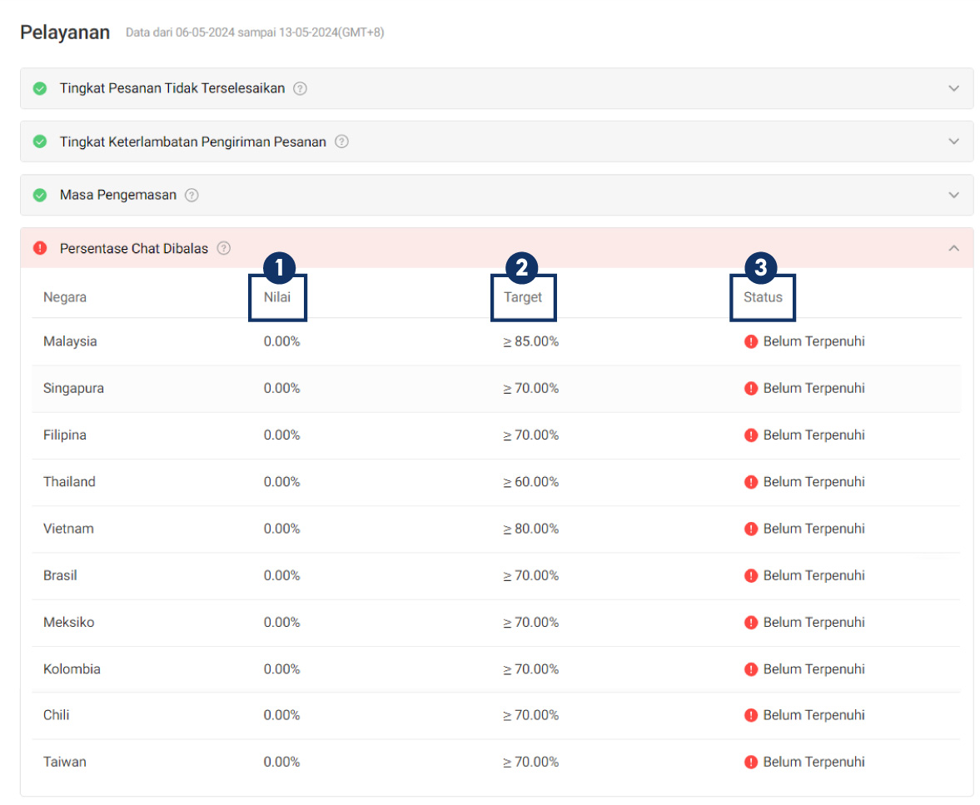
Task: Select the Singapura country cell
Action: 73,389
